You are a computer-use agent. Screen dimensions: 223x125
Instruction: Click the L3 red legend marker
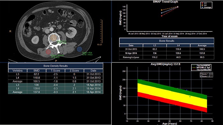[x=202, y=3]
